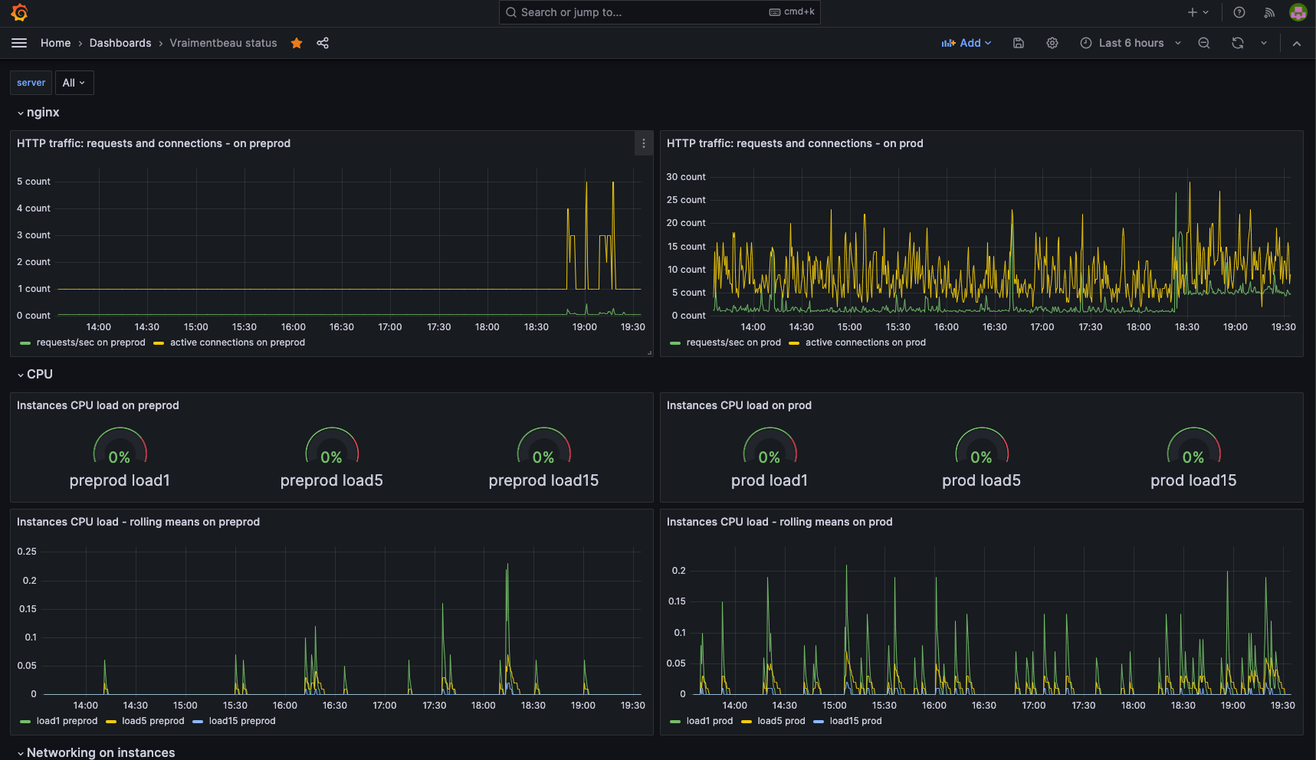The height and width of the screenshot is (760, 1316).
Task: Refresh the dashboard with refresh icon
Action: pyautogui.click(x=1238, y=43)
